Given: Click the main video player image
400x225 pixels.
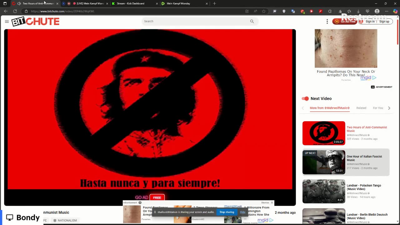Looking at the screenshot, I should pyautogui.click(x=150, y=109).
